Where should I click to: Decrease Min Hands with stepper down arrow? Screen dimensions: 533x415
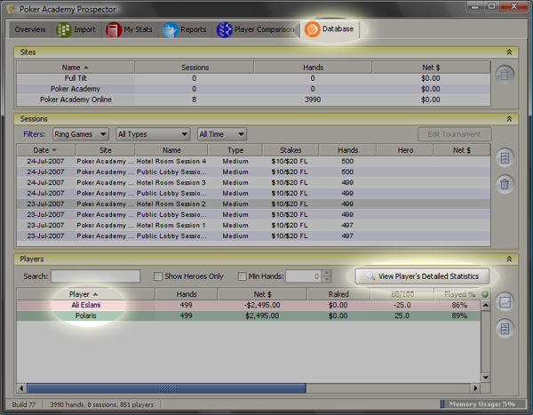click(x=326, y=279)
